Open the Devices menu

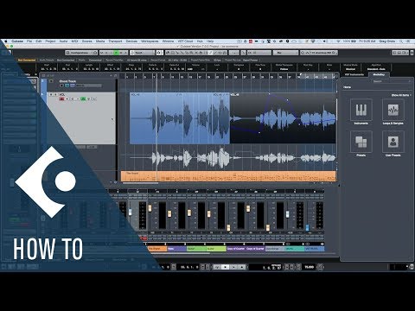[x=131, y=41]
